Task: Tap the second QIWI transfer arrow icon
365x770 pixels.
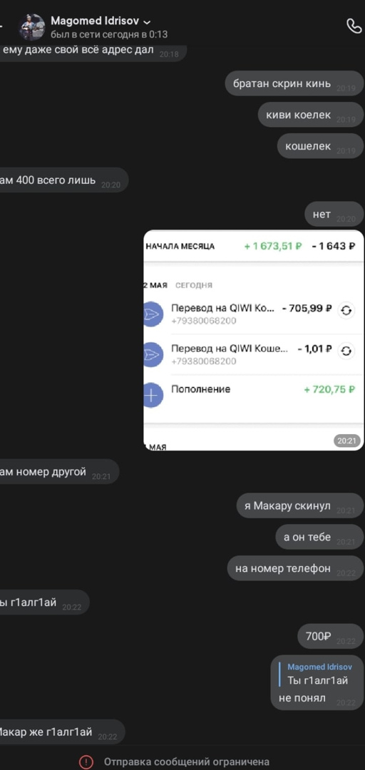Action: tap(153, 354)
